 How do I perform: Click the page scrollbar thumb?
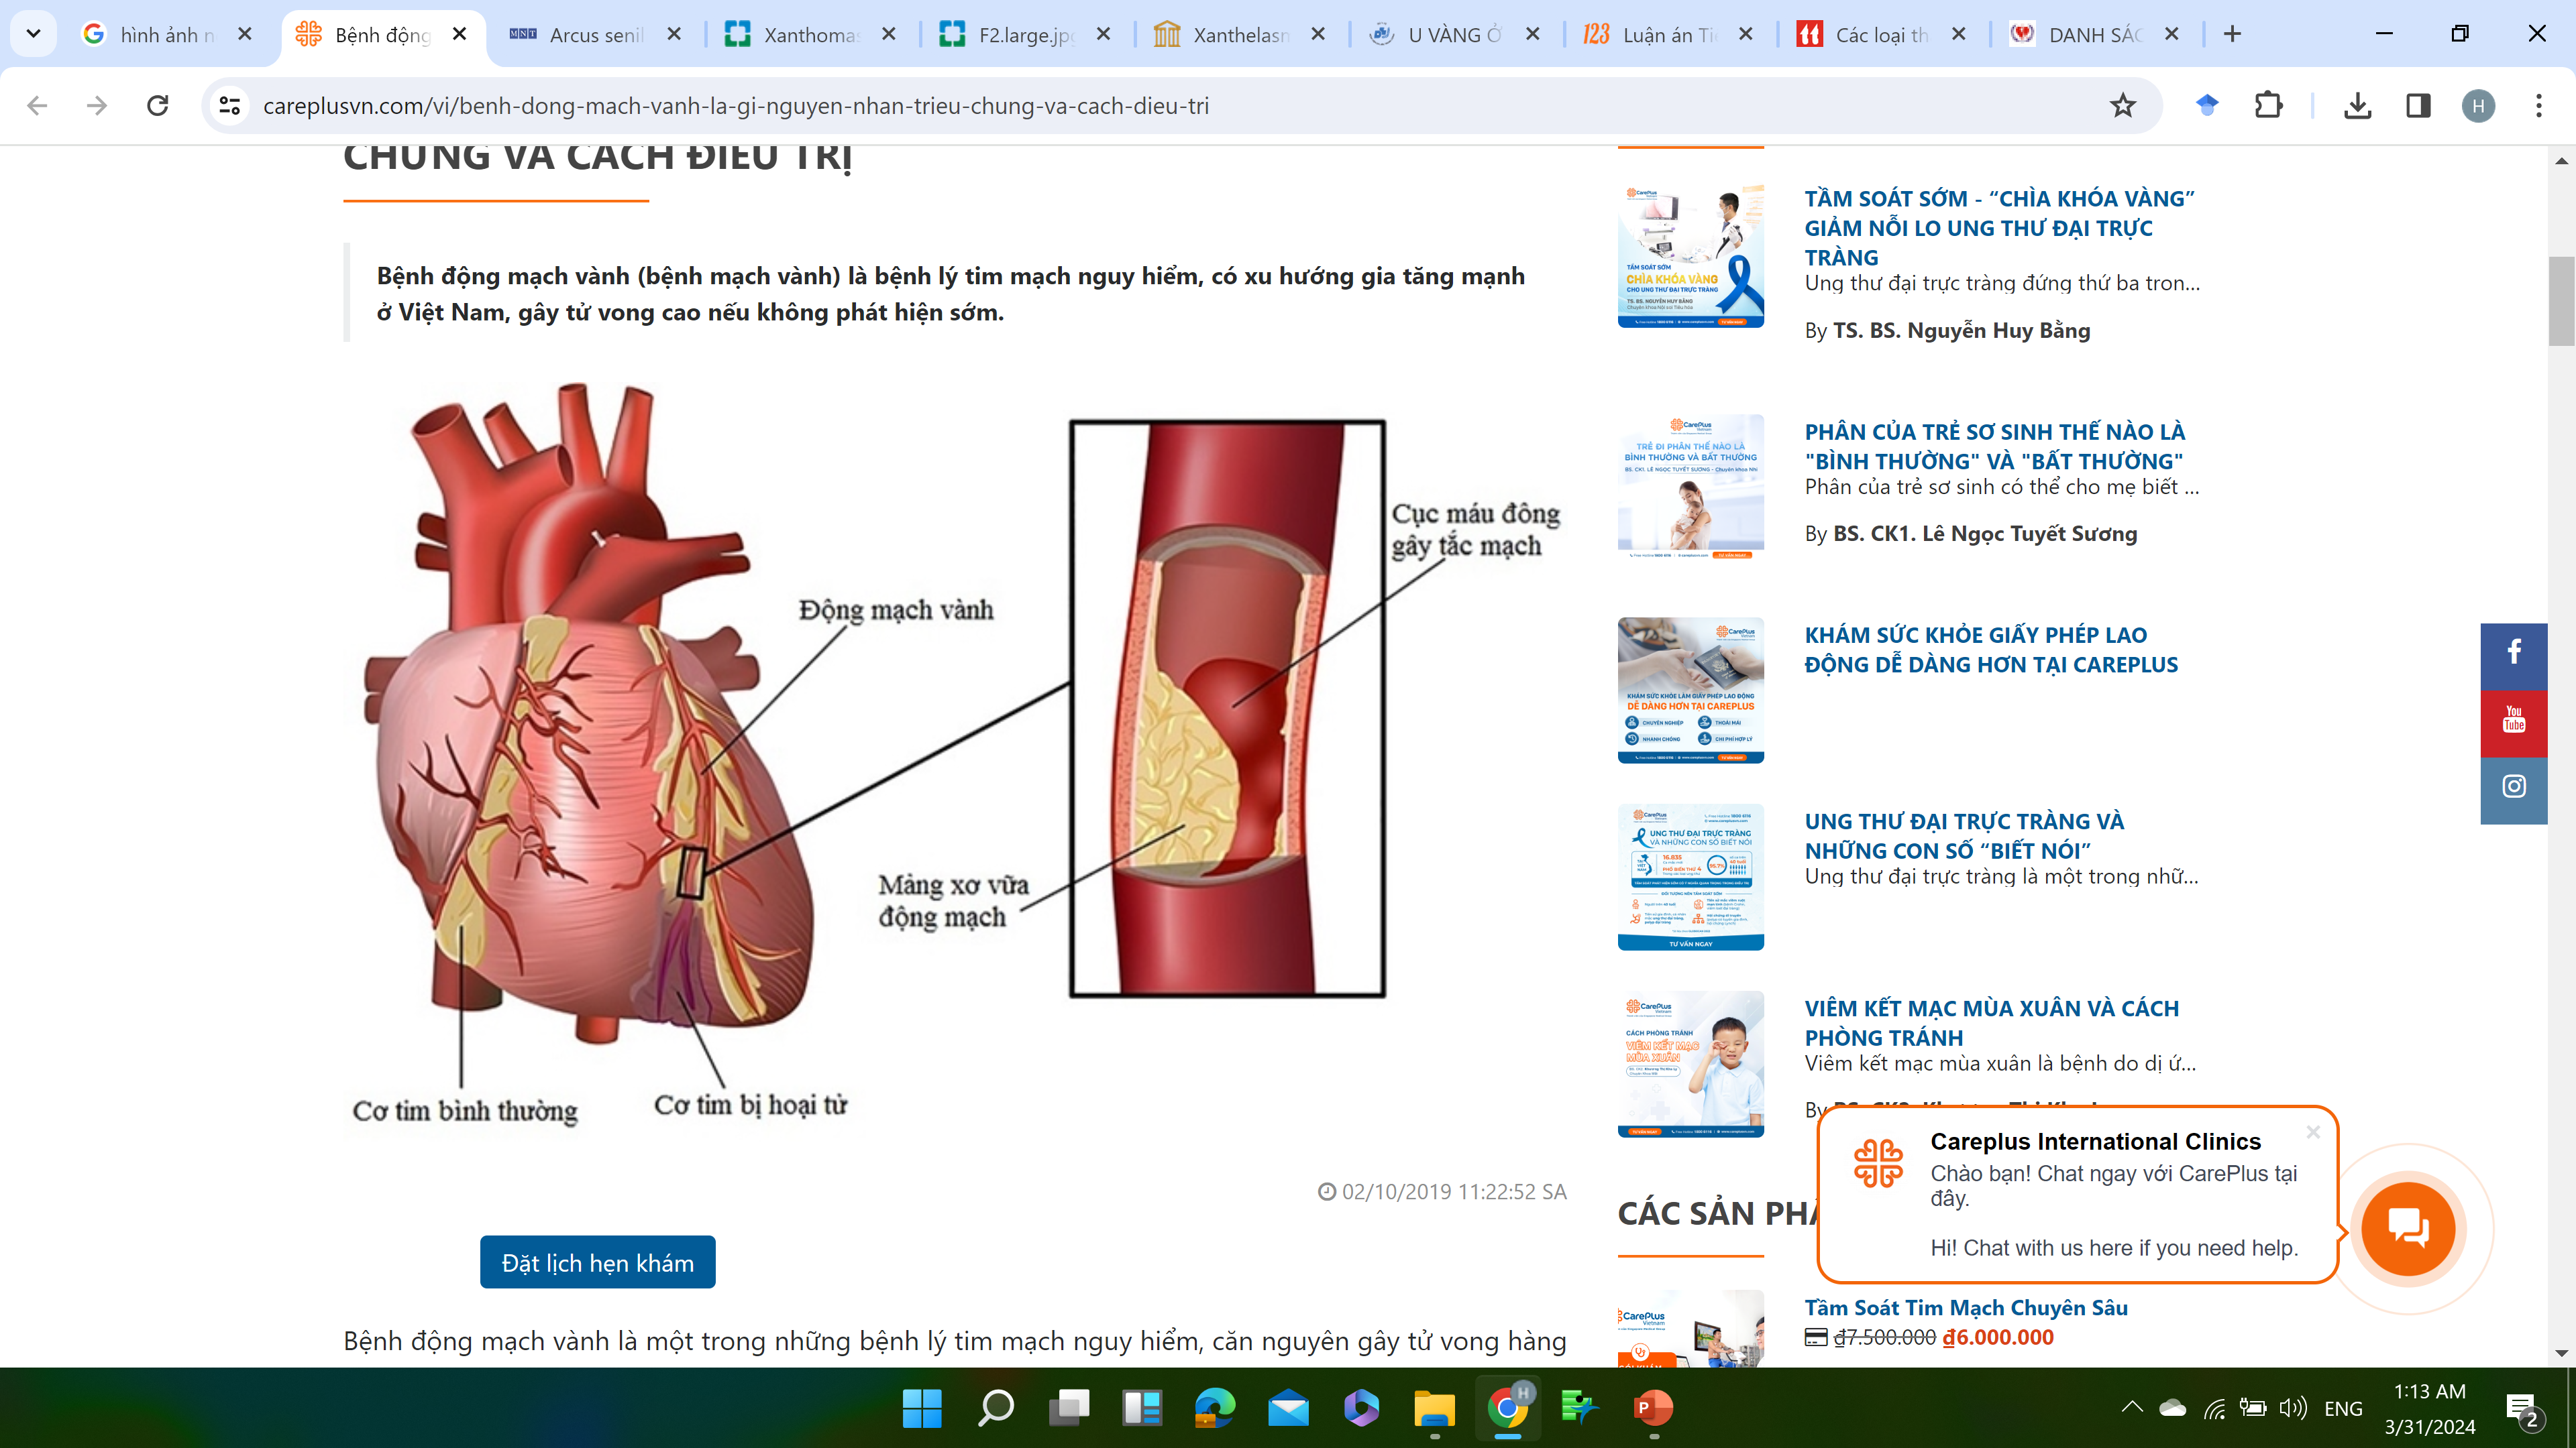pos(2561,301)
